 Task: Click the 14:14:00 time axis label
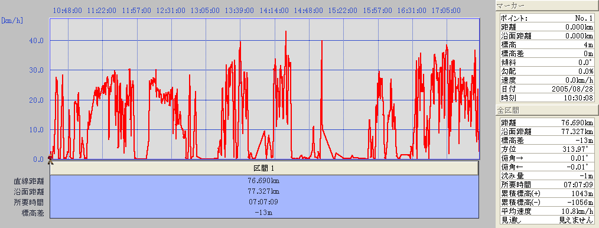pos(275,11)
